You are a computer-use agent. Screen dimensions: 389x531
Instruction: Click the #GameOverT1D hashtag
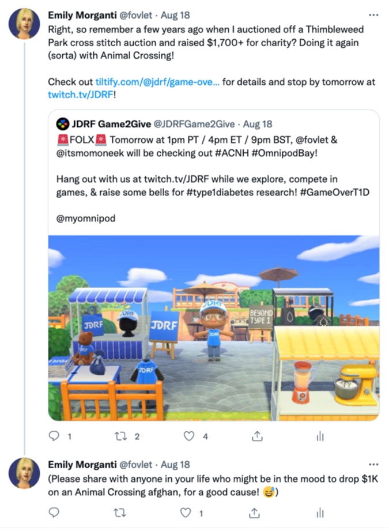click(x=335, y=193)
